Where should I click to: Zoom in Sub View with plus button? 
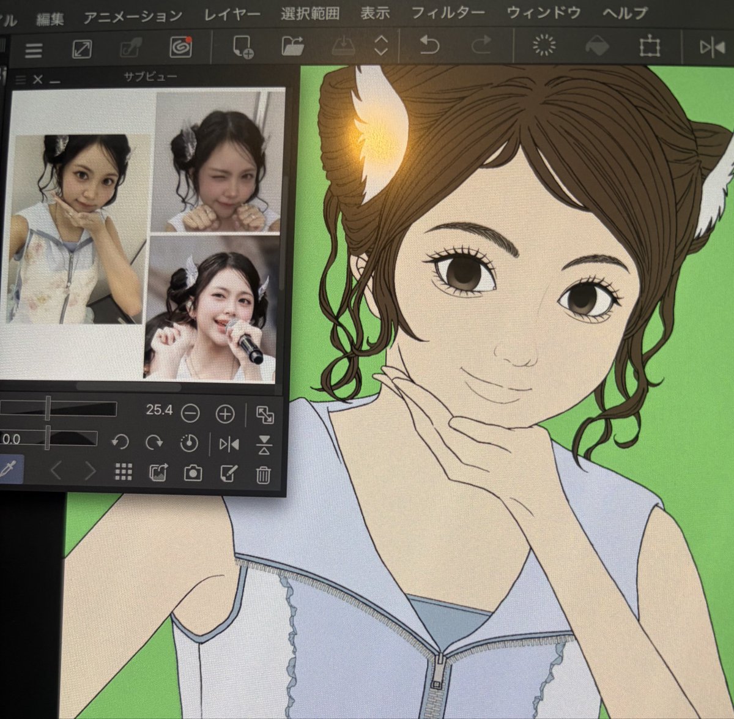pos(225,414)
